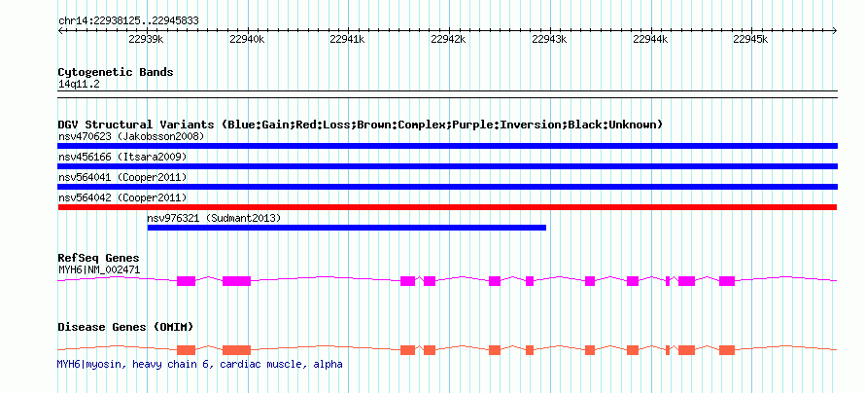
Task: Select the red loss bar of nsv564042
Action: tap(447, 207)
